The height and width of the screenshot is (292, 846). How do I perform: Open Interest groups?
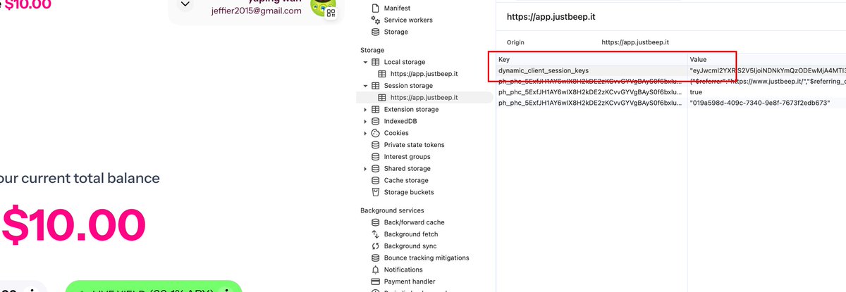[x=407, y=157]
